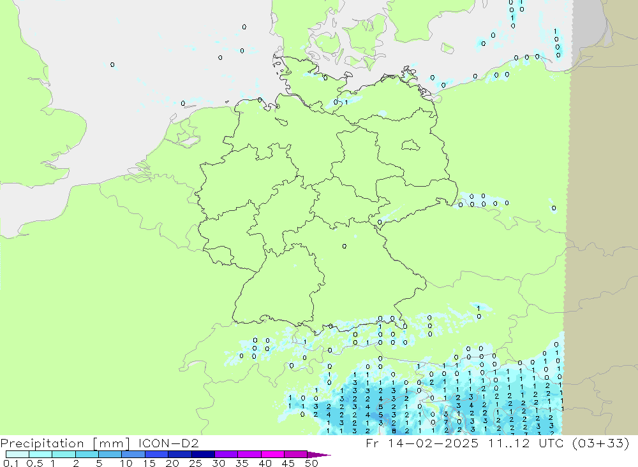Select the "Fr" weekday label
This screenshot has height=467, width=638.
point(372,443)
